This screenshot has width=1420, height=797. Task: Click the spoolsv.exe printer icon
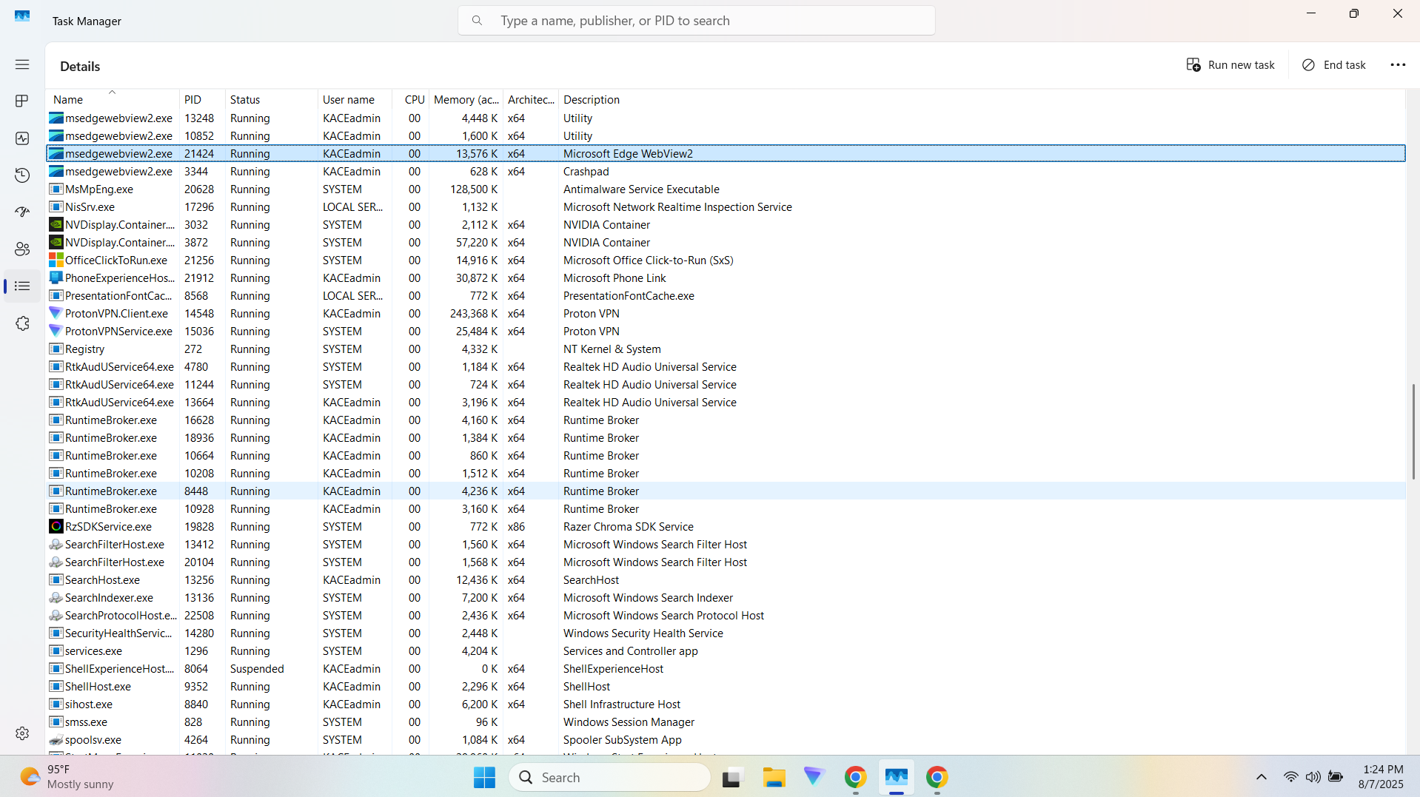[56, 739]
